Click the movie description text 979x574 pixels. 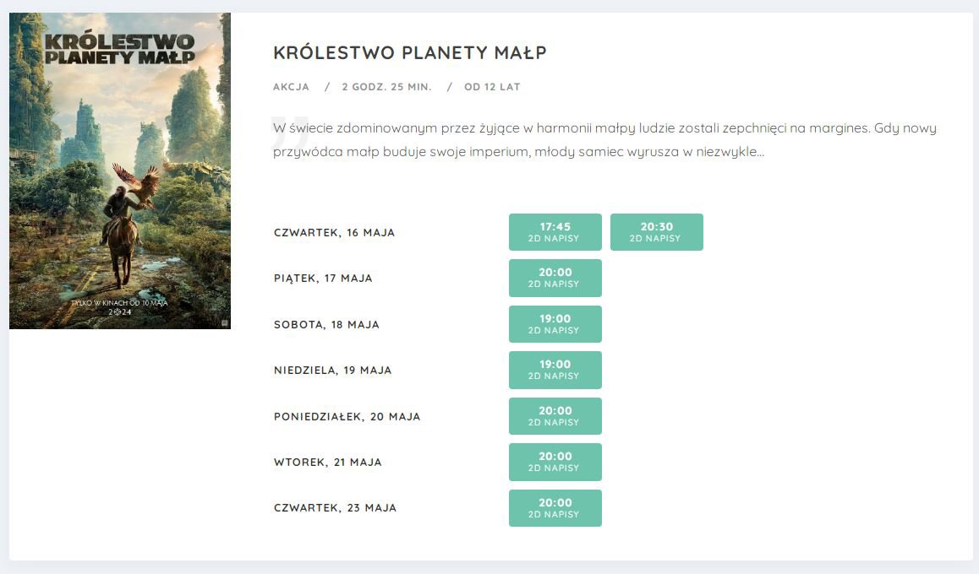coord(604,139)
